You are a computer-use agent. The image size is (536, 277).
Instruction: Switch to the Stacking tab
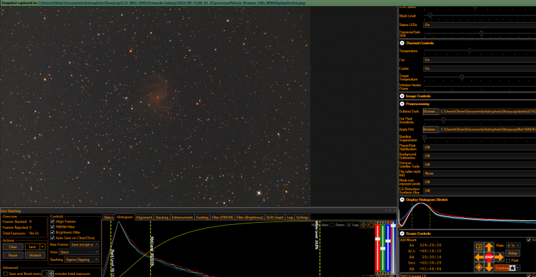click(x=161, y=217)
